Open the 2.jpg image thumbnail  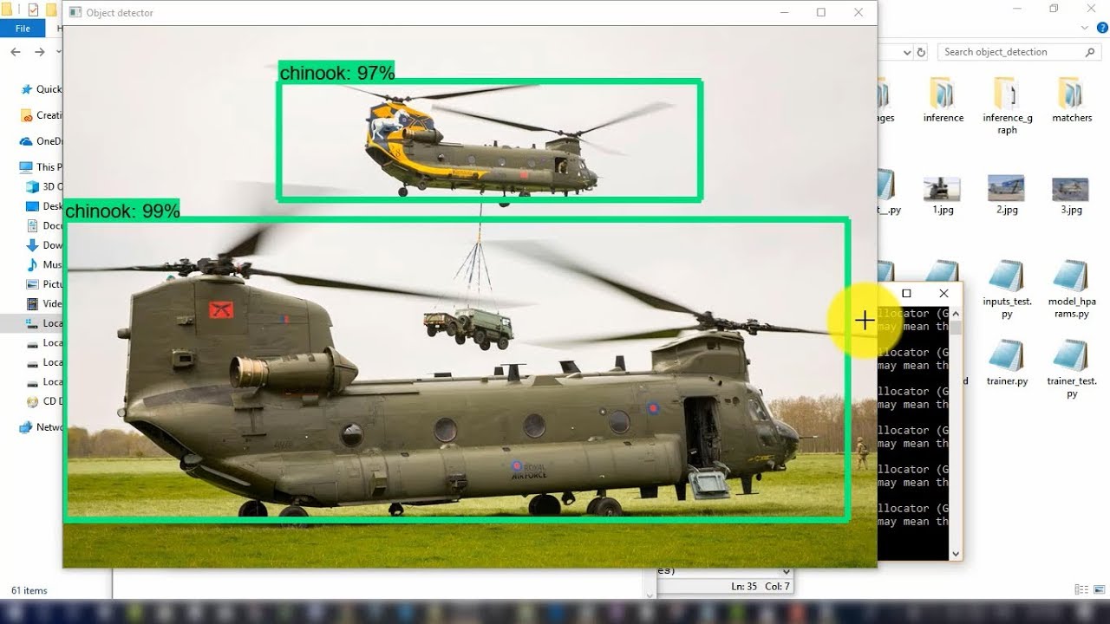[1006, 189]
